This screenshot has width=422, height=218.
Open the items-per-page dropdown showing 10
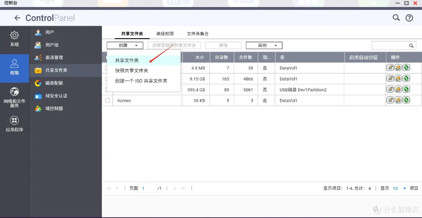[x=399, y=188]
